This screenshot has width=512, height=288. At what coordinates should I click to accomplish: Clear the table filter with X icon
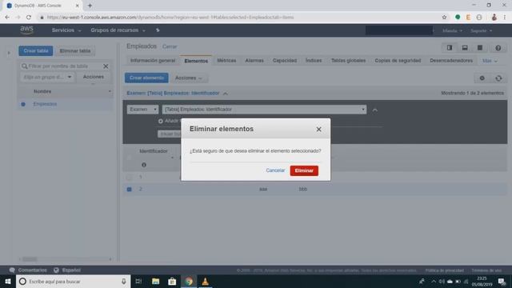(x=106, y=66)
